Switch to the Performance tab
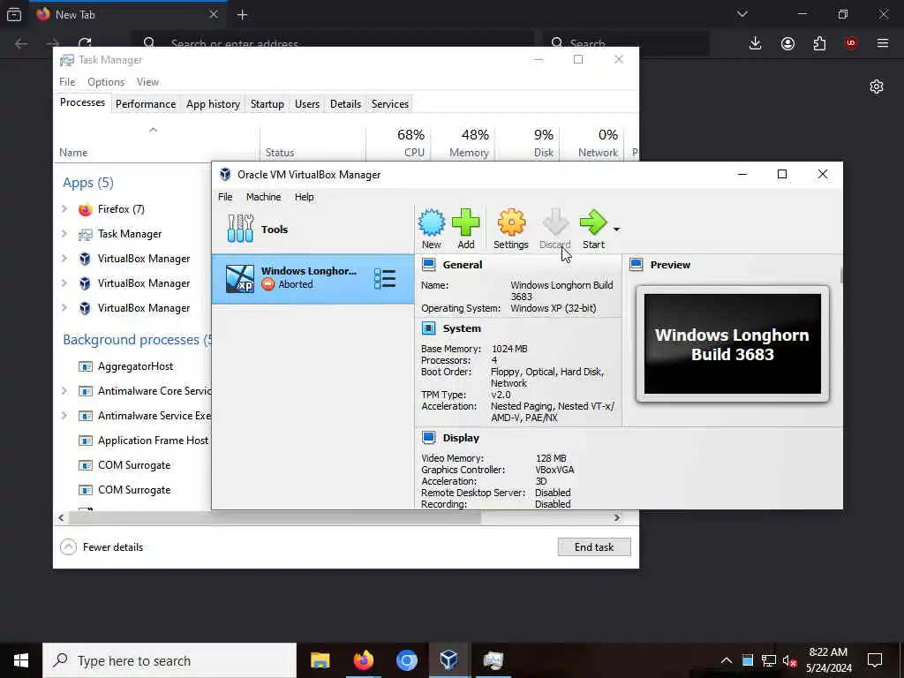The width and height of the screenshot is (904, 678). tap(146, 104)
